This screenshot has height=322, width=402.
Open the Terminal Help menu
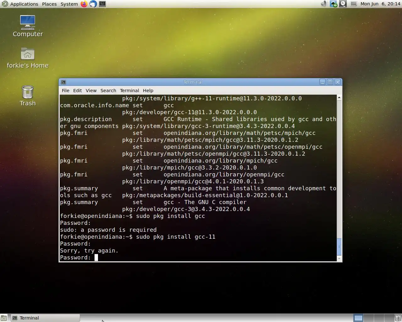tap(148, 91)
